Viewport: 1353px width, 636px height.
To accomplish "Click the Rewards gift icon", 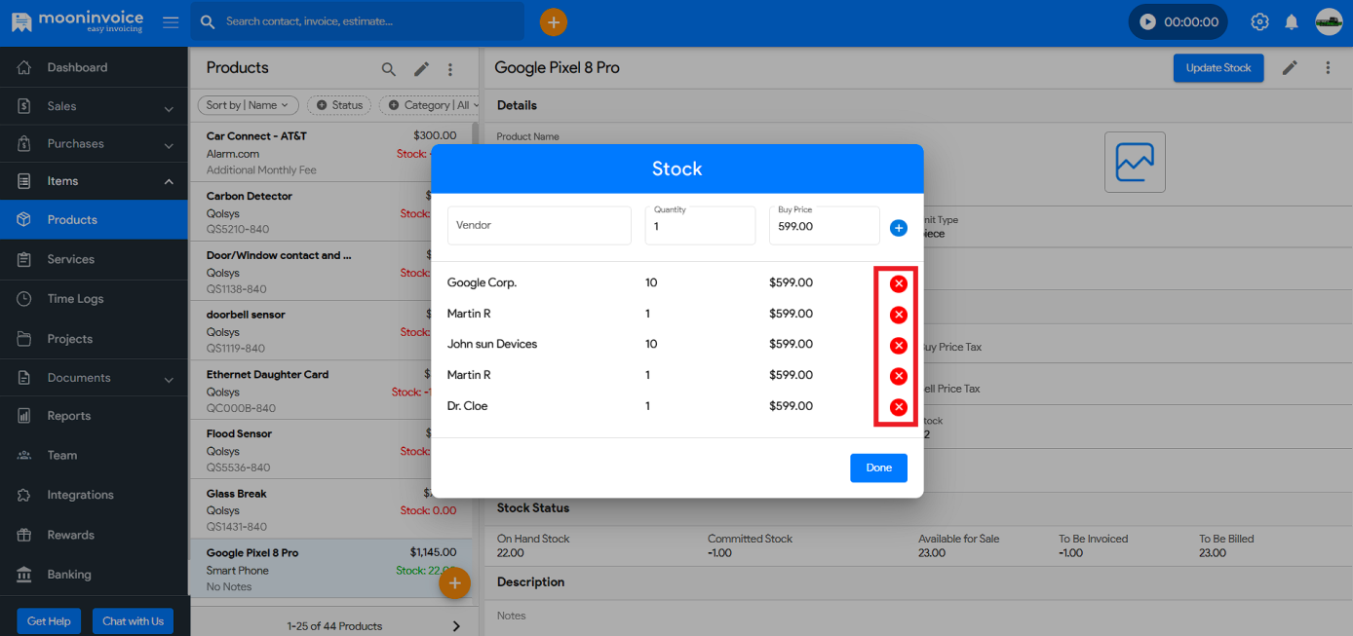I will click(24, 535).
